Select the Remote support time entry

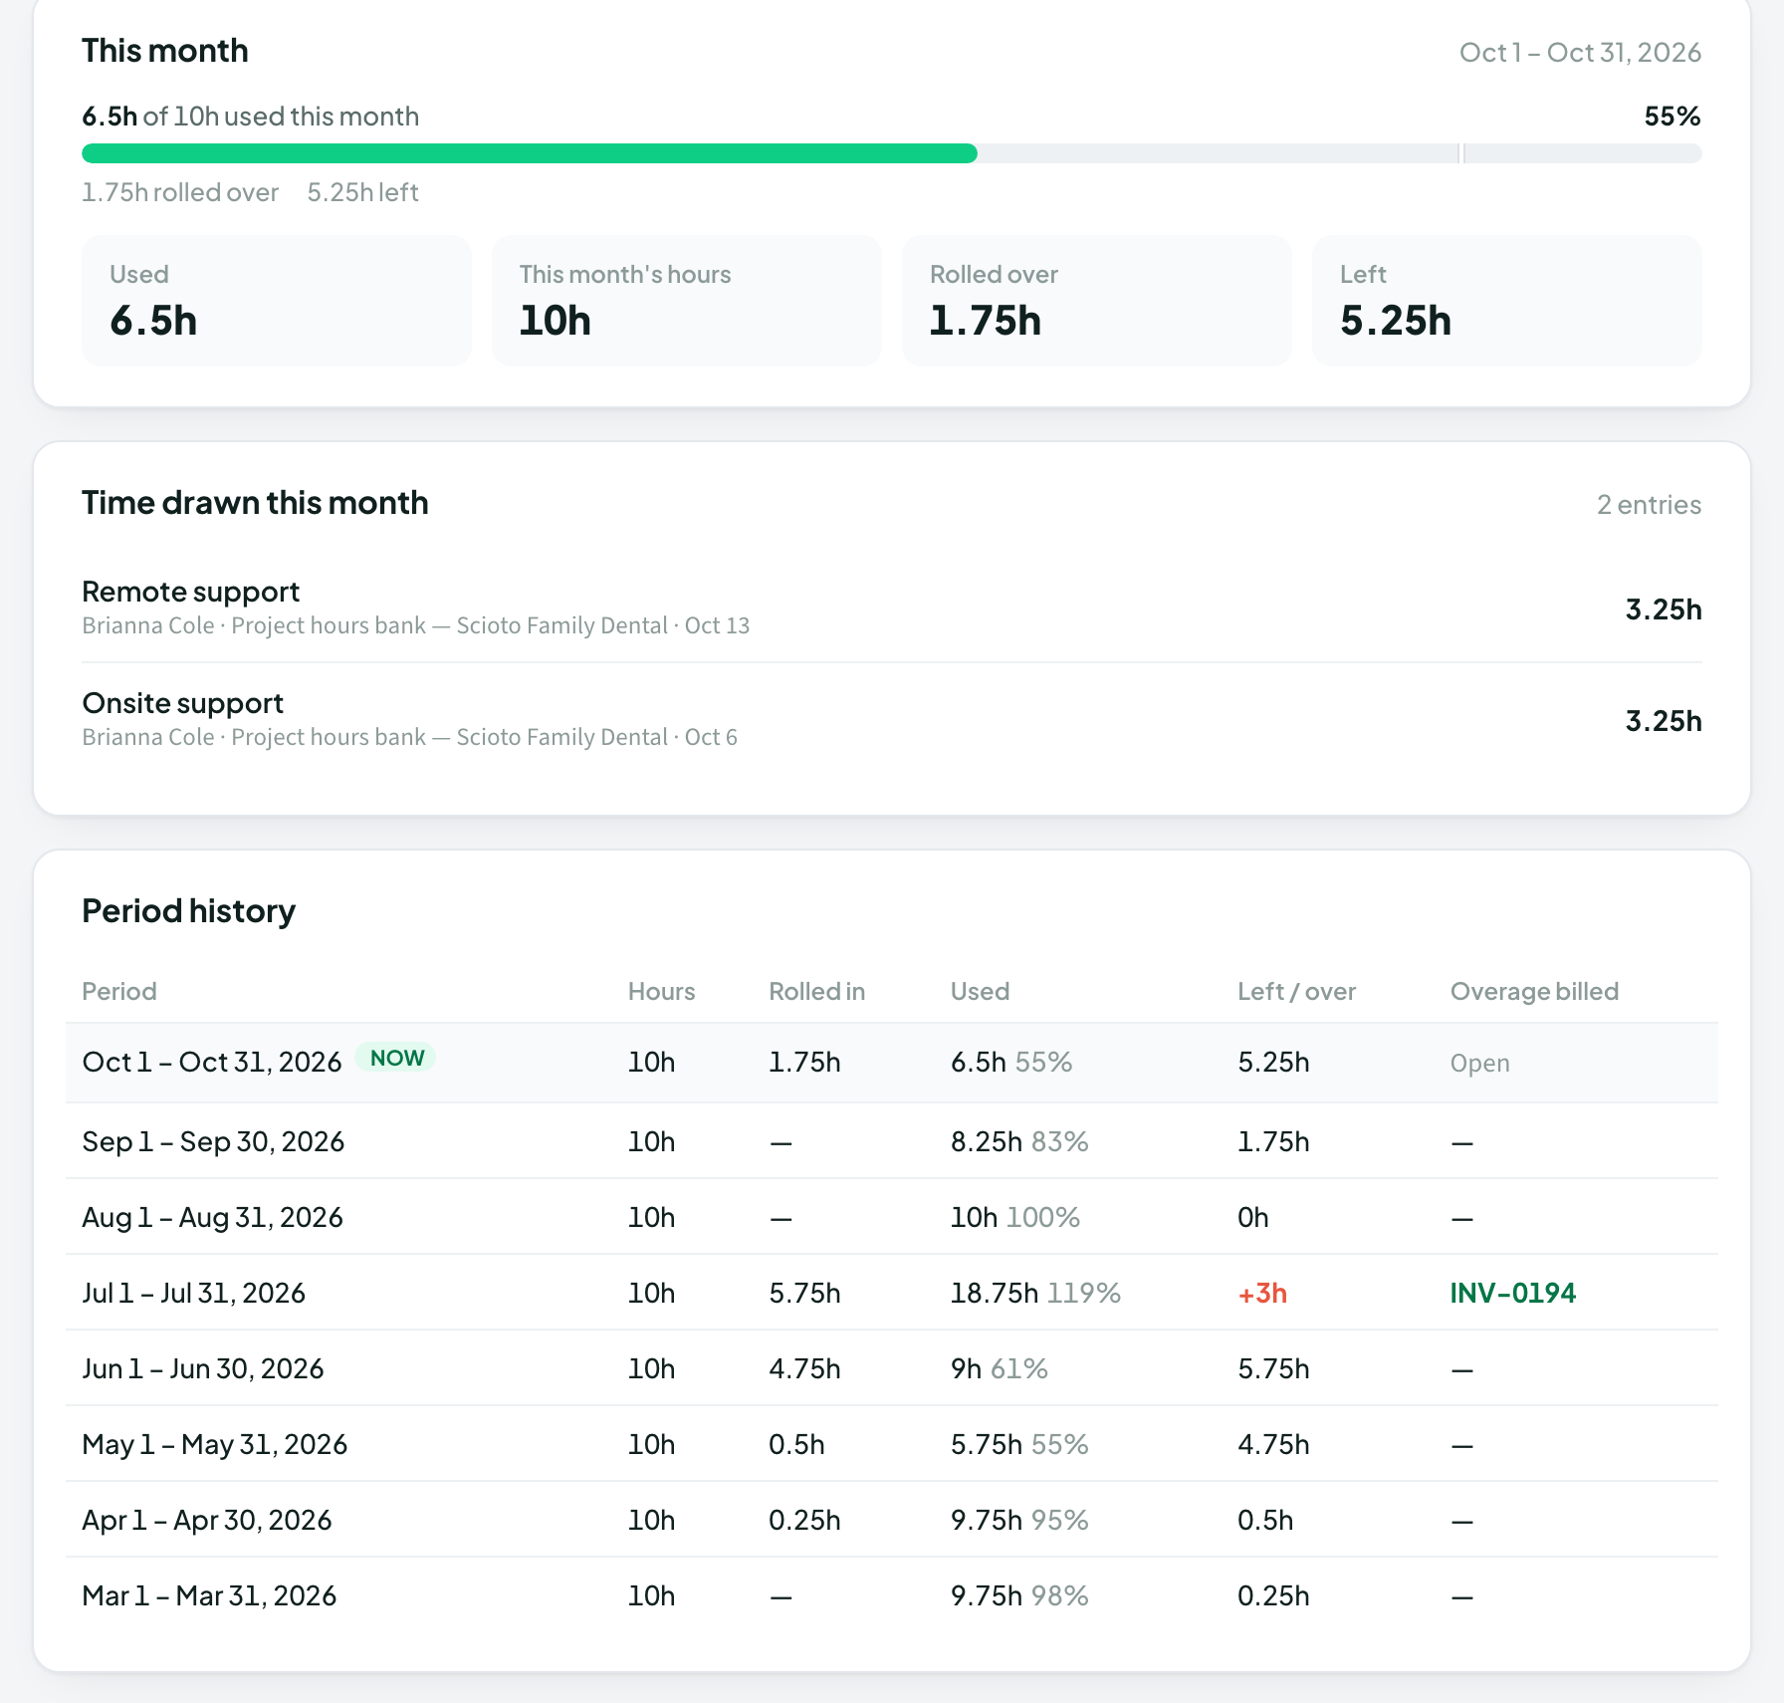click(x=891, y=608)
